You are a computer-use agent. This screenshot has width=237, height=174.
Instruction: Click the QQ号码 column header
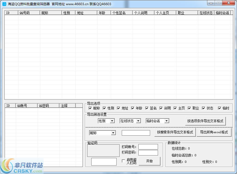click(29, 13)
